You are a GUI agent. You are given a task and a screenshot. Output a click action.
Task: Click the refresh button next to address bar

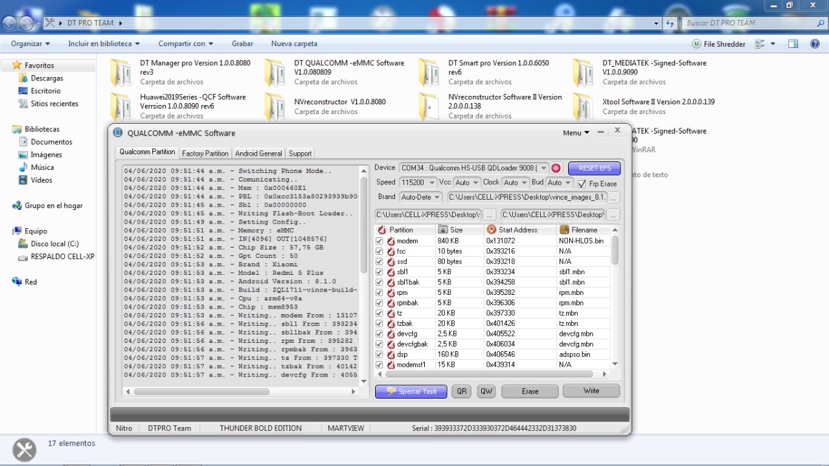tap(670, 23)
